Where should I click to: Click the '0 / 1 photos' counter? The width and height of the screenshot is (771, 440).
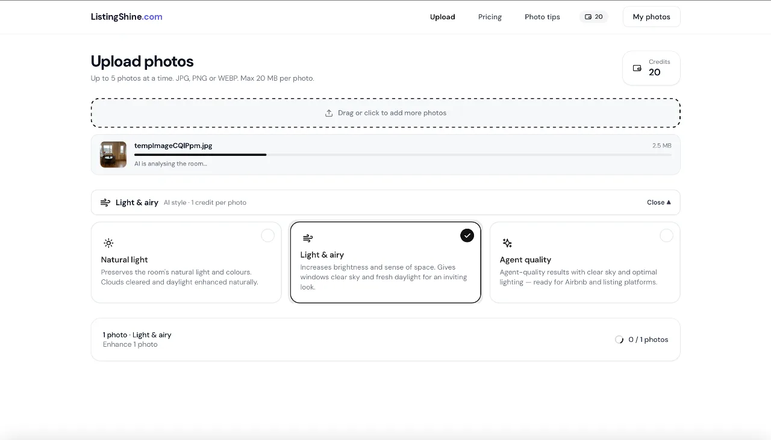point(648,339)
